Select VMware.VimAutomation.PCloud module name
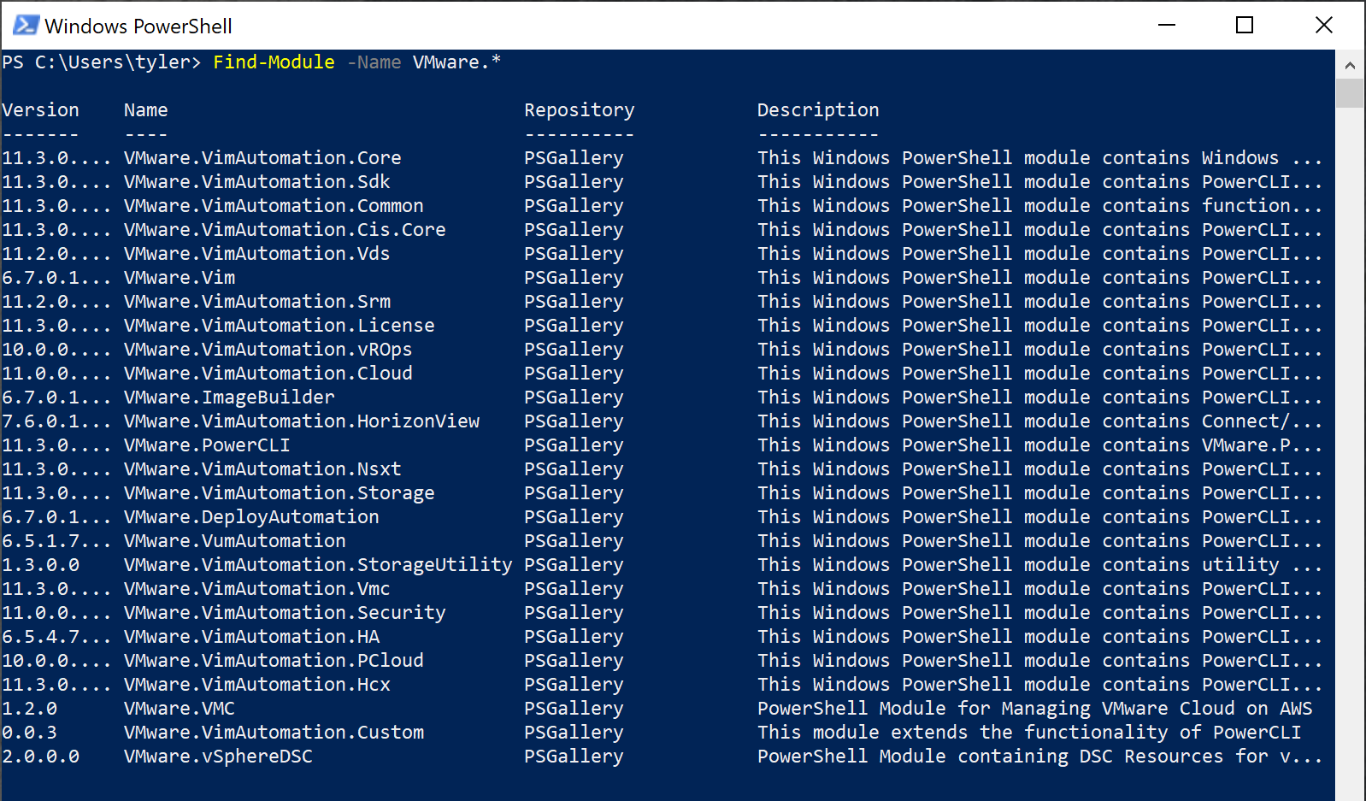The height and width of the screenshot is (801, 1366). [274, 661]
